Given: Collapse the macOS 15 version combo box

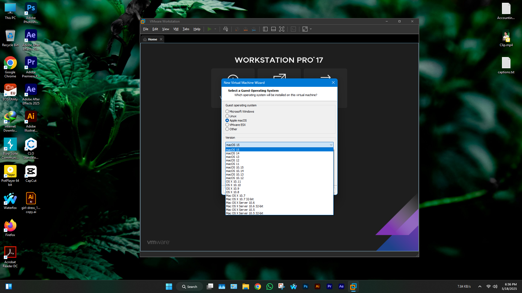Looking at the screenshot, I should (331, 145).
